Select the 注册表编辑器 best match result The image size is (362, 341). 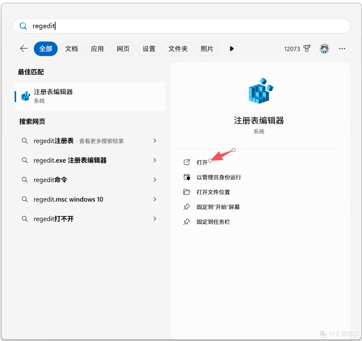pyautogui.click(x=90, y=96)
